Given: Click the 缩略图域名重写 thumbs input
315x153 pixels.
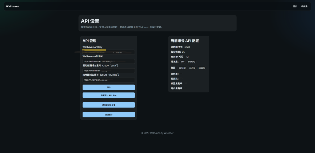Looking at the screenshot, I should click(x=109, y=80).
